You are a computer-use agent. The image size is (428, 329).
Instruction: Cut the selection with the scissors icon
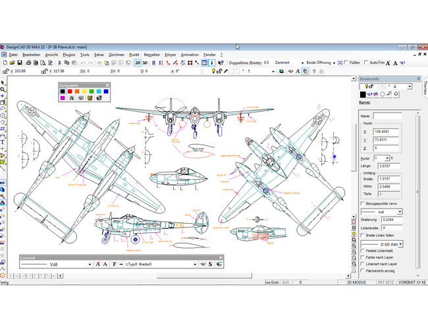click(x=59, y=63)
